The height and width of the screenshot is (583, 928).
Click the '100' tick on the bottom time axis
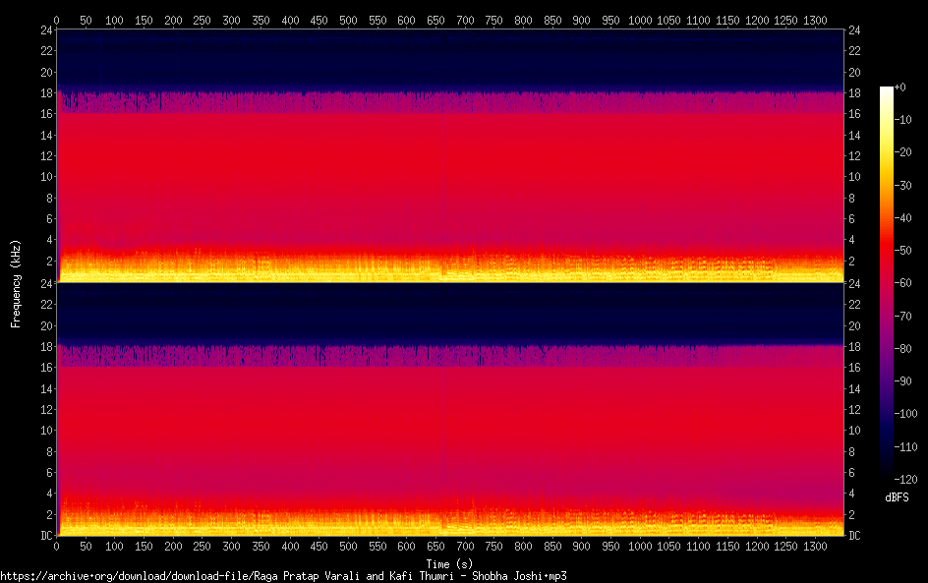tap(114, 547)
